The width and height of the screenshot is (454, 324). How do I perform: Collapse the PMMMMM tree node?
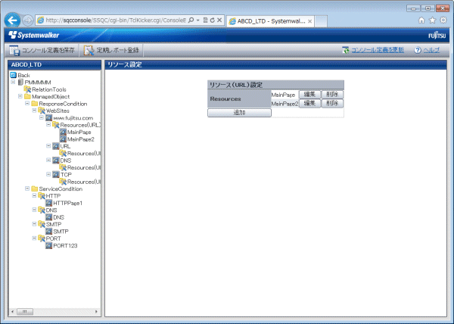13,82
